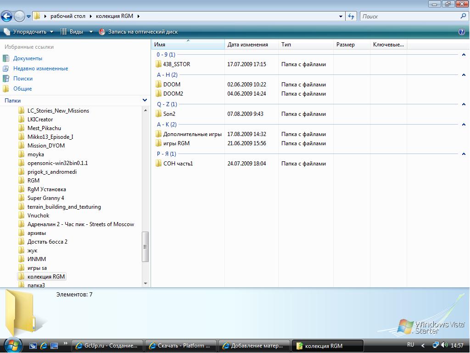The width and height of the screenshot is (470, 353).
Task: Open the Упорядочить dropdown menu
Action: (x=28, y=32)
